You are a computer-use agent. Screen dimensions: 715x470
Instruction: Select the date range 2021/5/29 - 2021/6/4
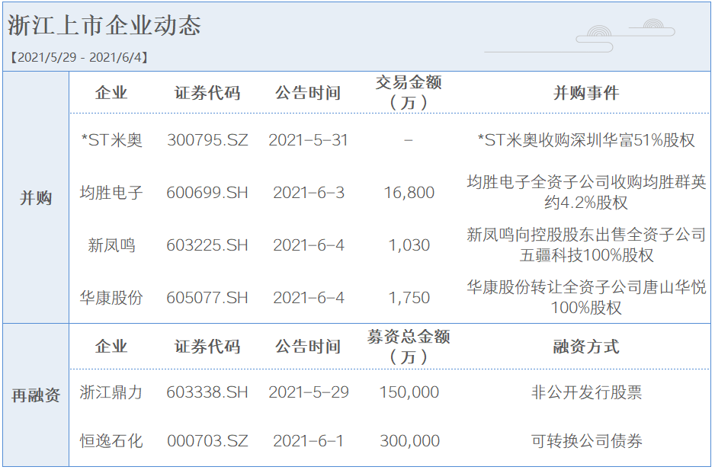(x=79, y=57)
